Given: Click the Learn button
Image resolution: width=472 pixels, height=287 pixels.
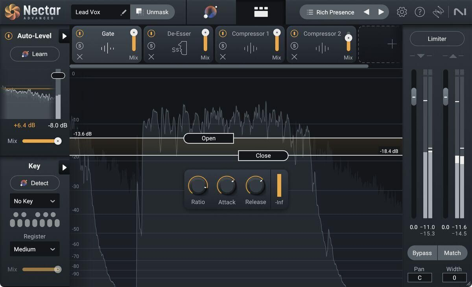Looking at the screenshot, I should click(35, 54).
